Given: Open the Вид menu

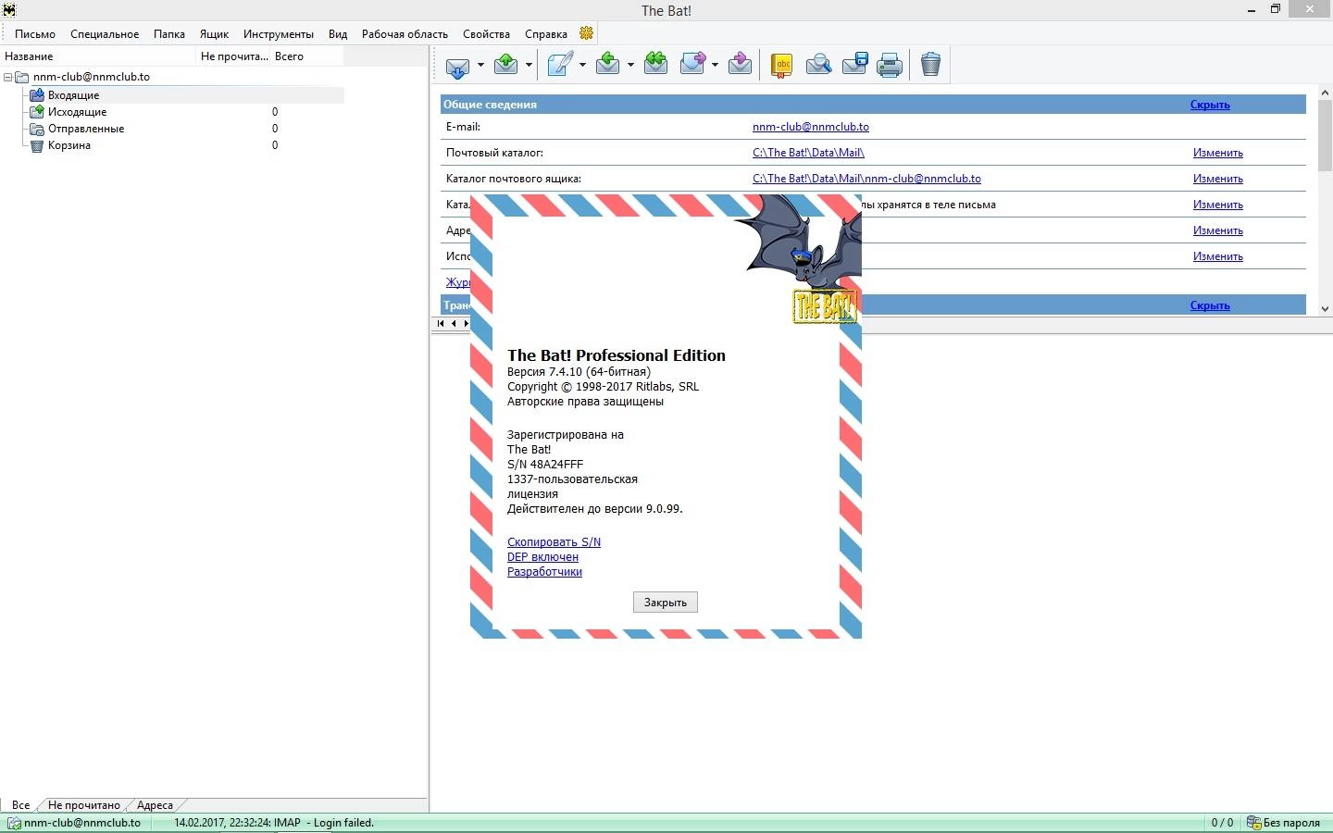Looking at the screenshot, I should [x=338, y=34].
